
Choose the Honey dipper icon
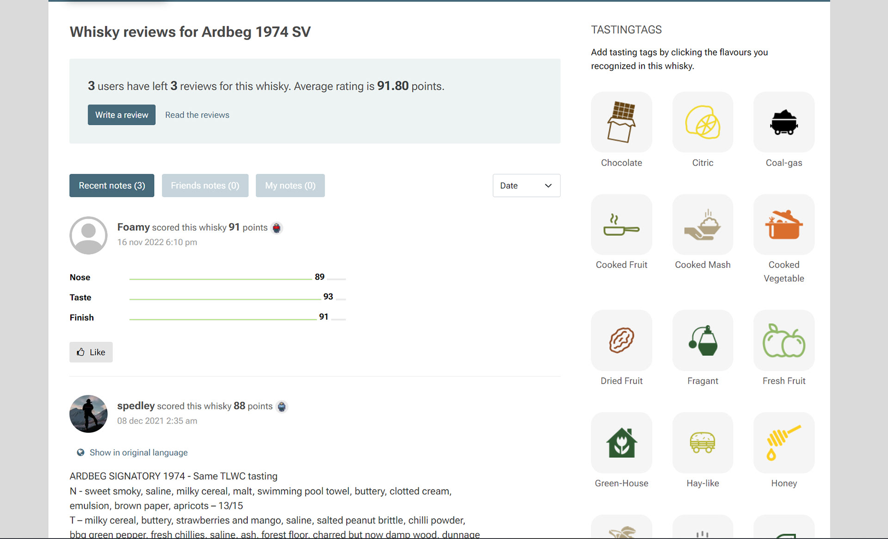pyautogui.click(x=783, y=443)
